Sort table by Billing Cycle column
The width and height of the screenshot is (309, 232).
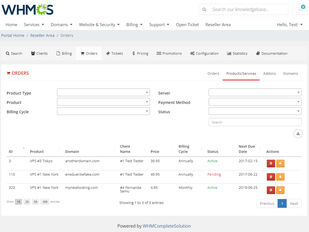point(191,149)
